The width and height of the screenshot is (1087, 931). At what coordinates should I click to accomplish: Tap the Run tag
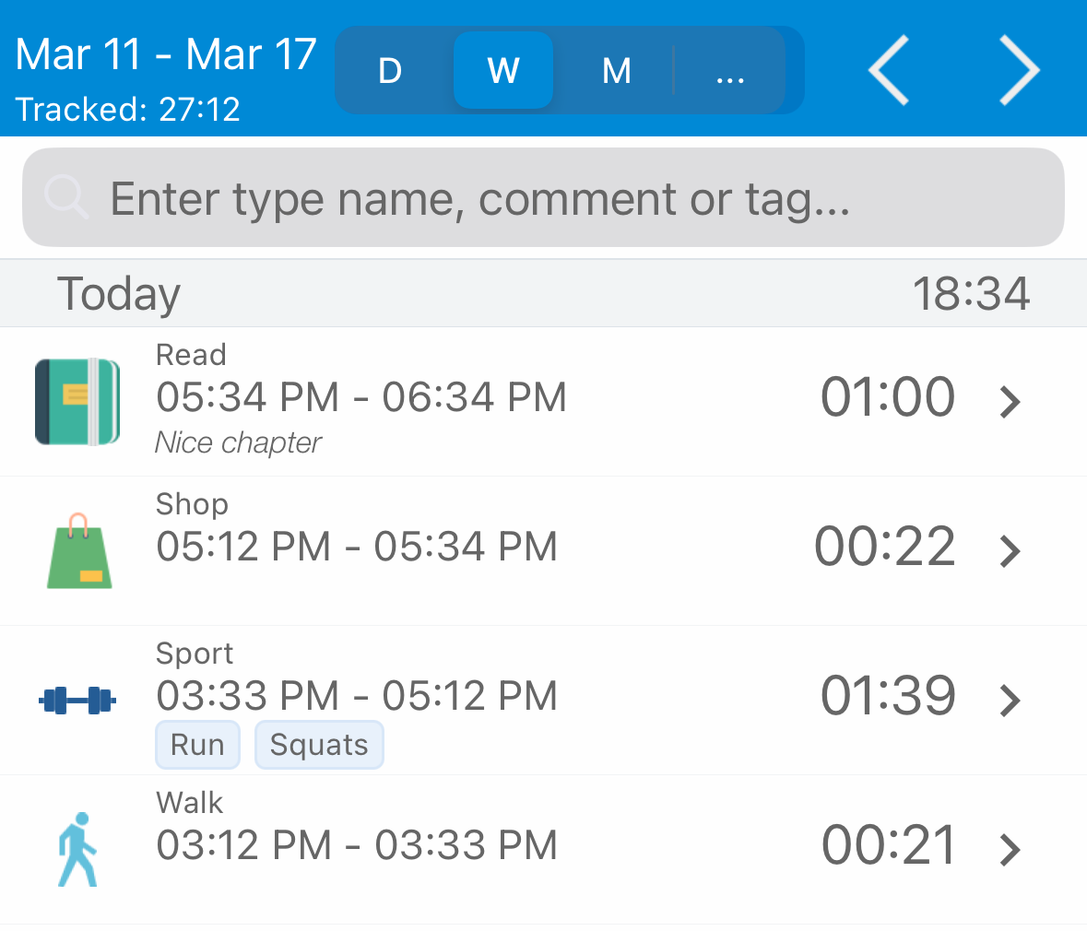197,745
